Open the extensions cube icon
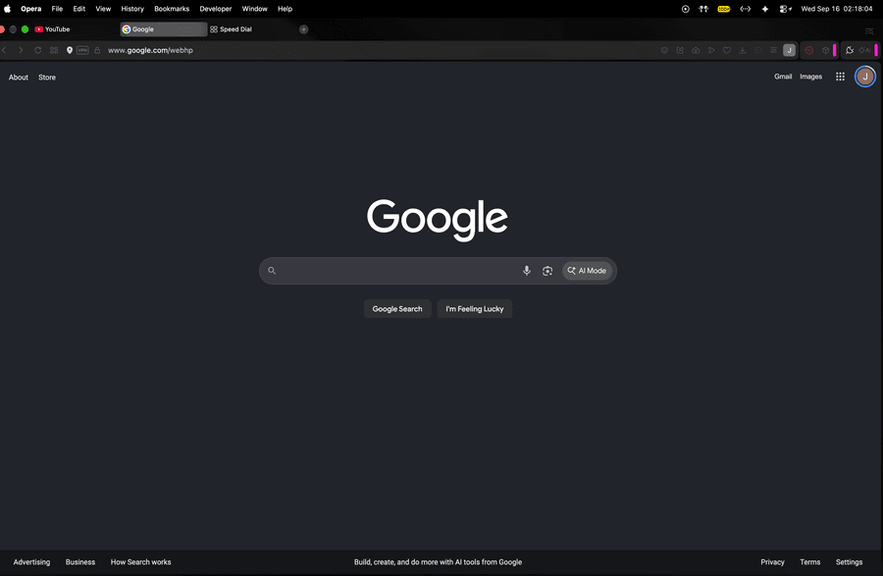Image resolution: width=883 pixels, height=576 pixels. pyautogui.click(x=825, y=50)
